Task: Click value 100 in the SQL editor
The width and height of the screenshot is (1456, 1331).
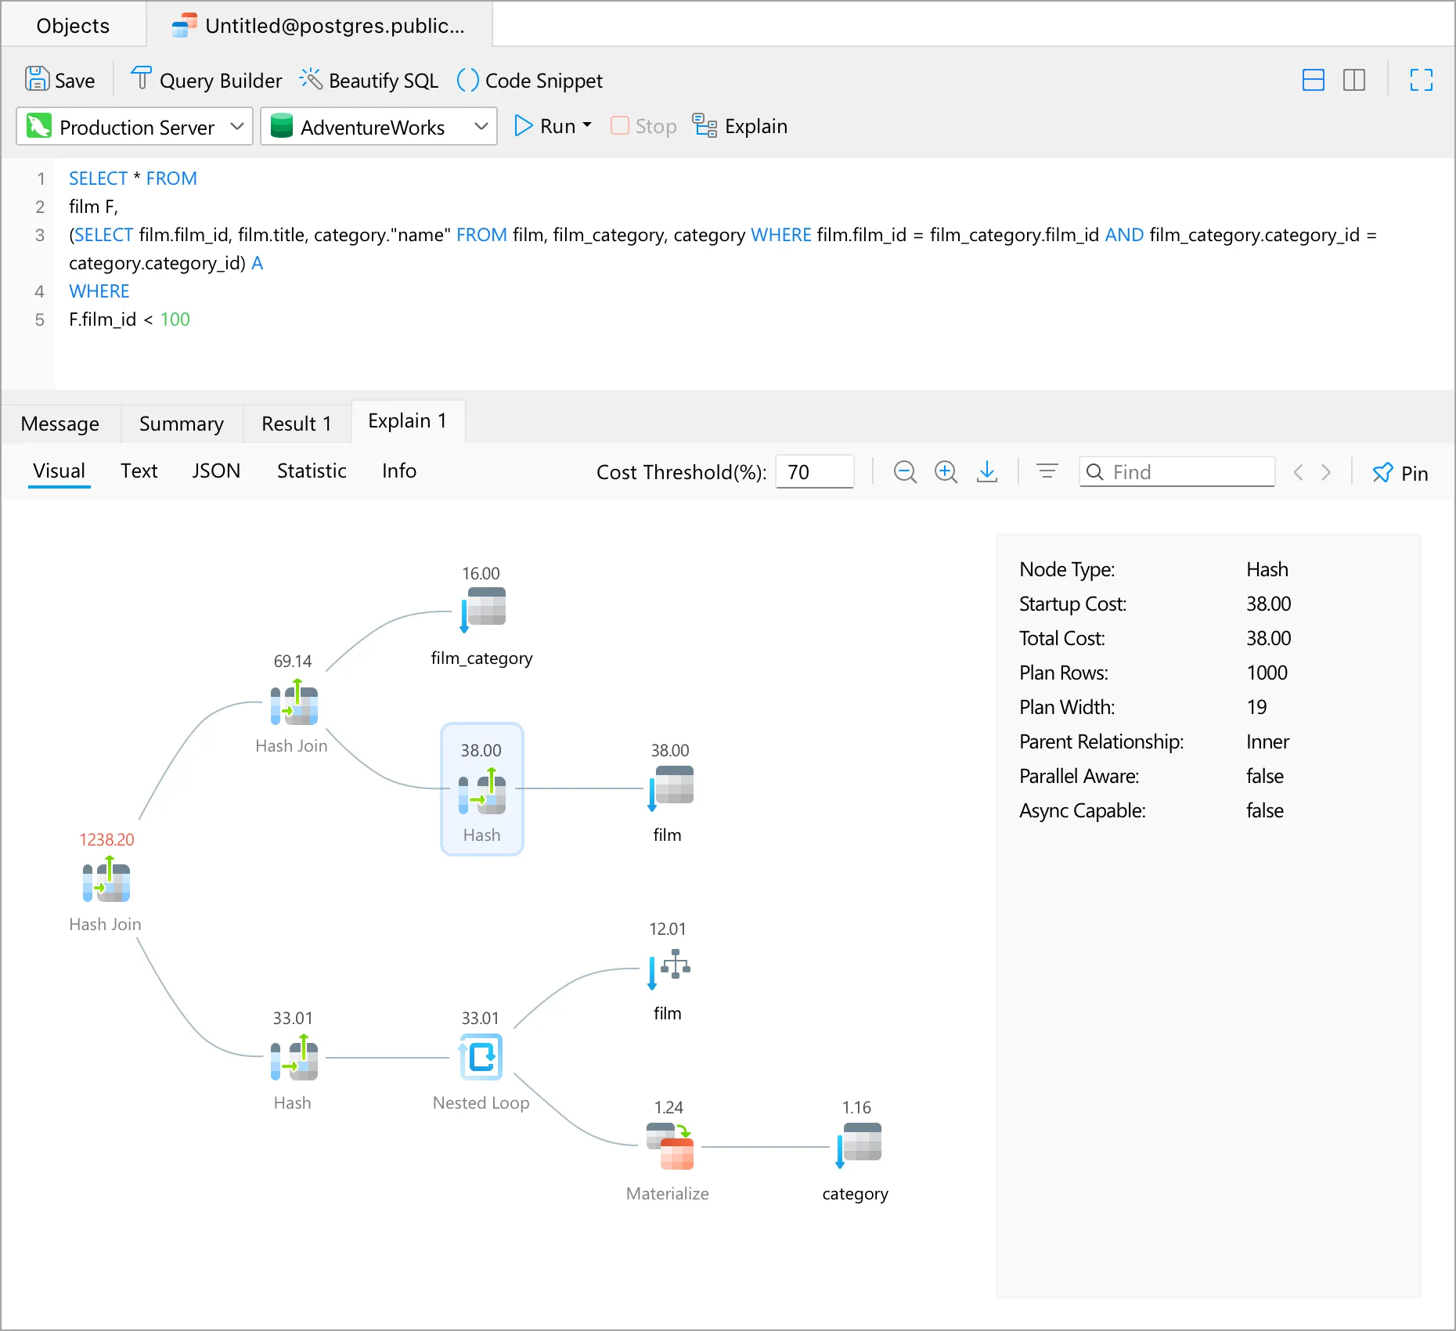Action: pos(175,319)
